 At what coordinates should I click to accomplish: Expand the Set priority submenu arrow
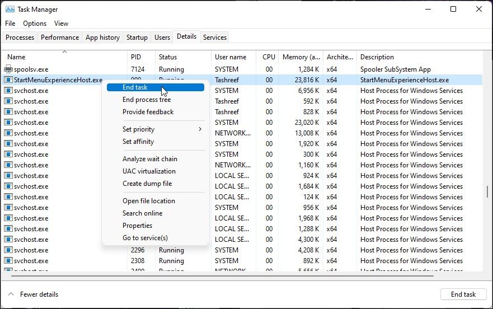click(200, 129)
